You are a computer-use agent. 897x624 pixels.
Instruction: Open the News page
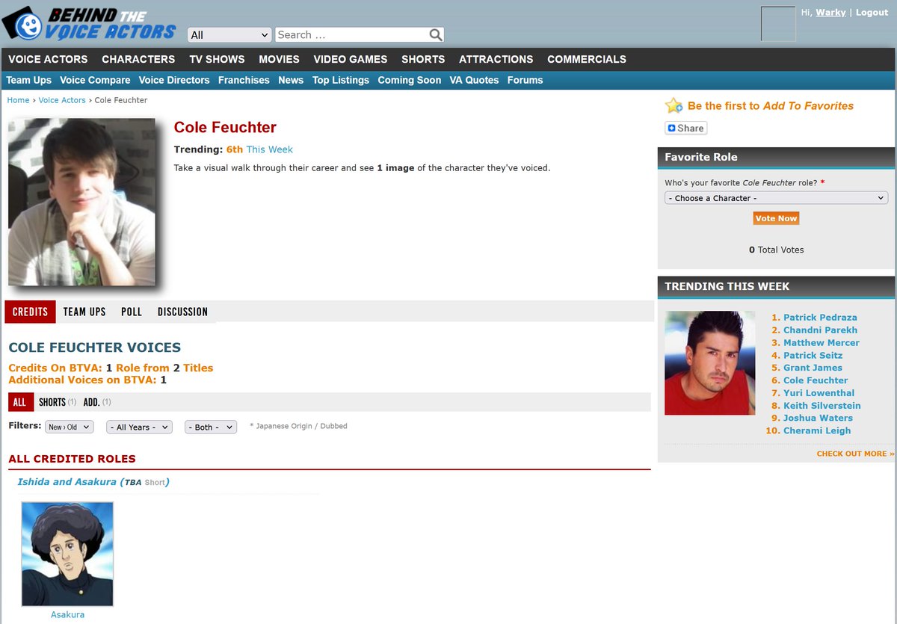[291, 80]
